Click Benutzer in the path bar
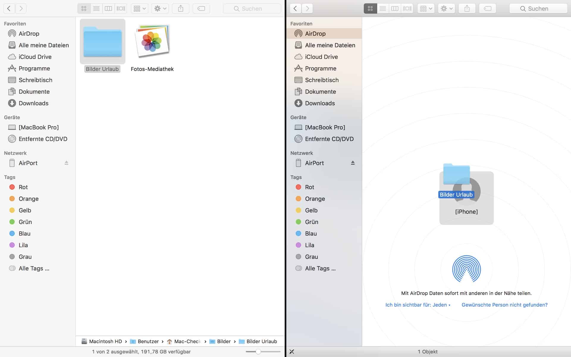This screenshot has height=357, width=571. coord(145,341)
